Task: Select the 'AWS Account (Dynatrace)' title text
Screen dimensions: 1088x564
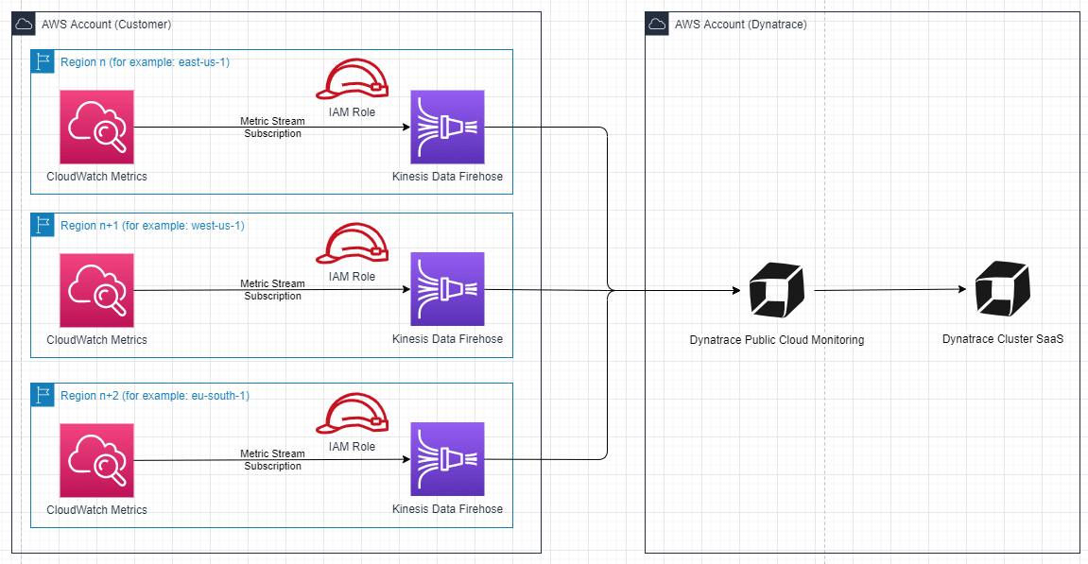Action: coord(740,25)
